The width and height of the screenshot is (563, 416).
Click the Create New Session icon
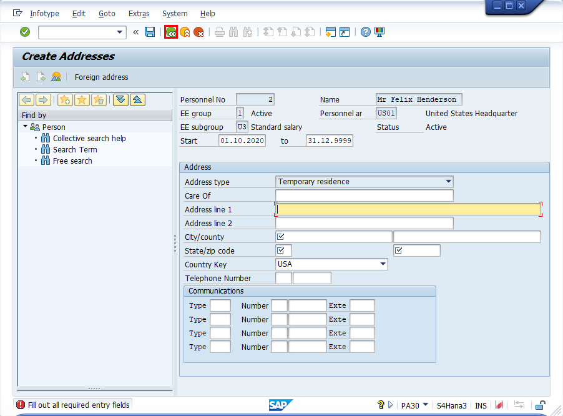click(x=330, y=32)
